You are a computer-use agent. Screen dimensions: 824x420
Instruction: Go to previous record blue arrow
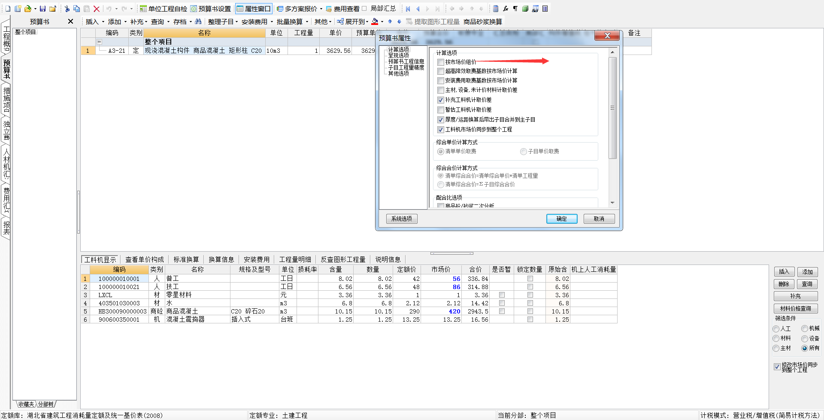pyautogui.click(x=418, y=9)
